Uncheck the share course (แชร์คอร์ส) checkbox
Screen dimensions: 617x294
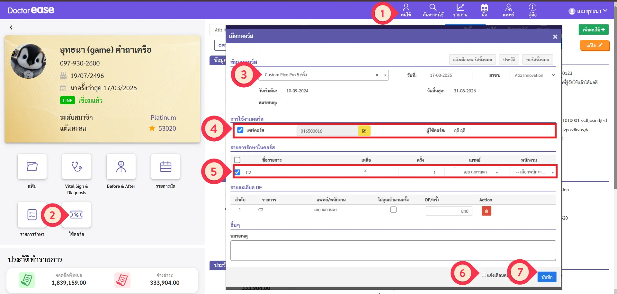[240, 130]
